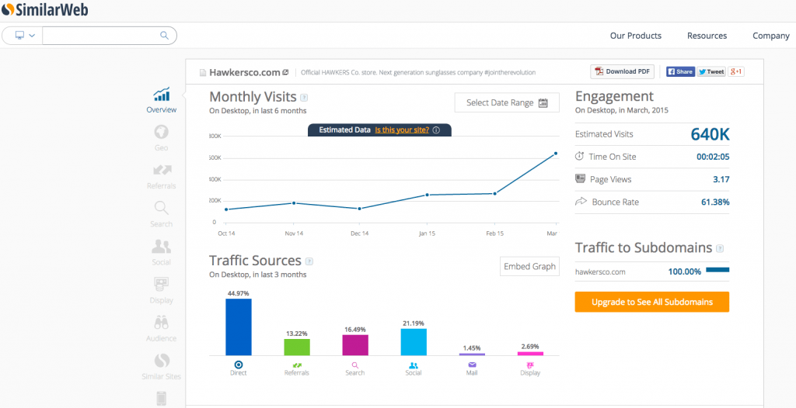Click the Similar Sites sidebar icon
The height and width of the screenshot is (408, 796).
pos(162,361)
